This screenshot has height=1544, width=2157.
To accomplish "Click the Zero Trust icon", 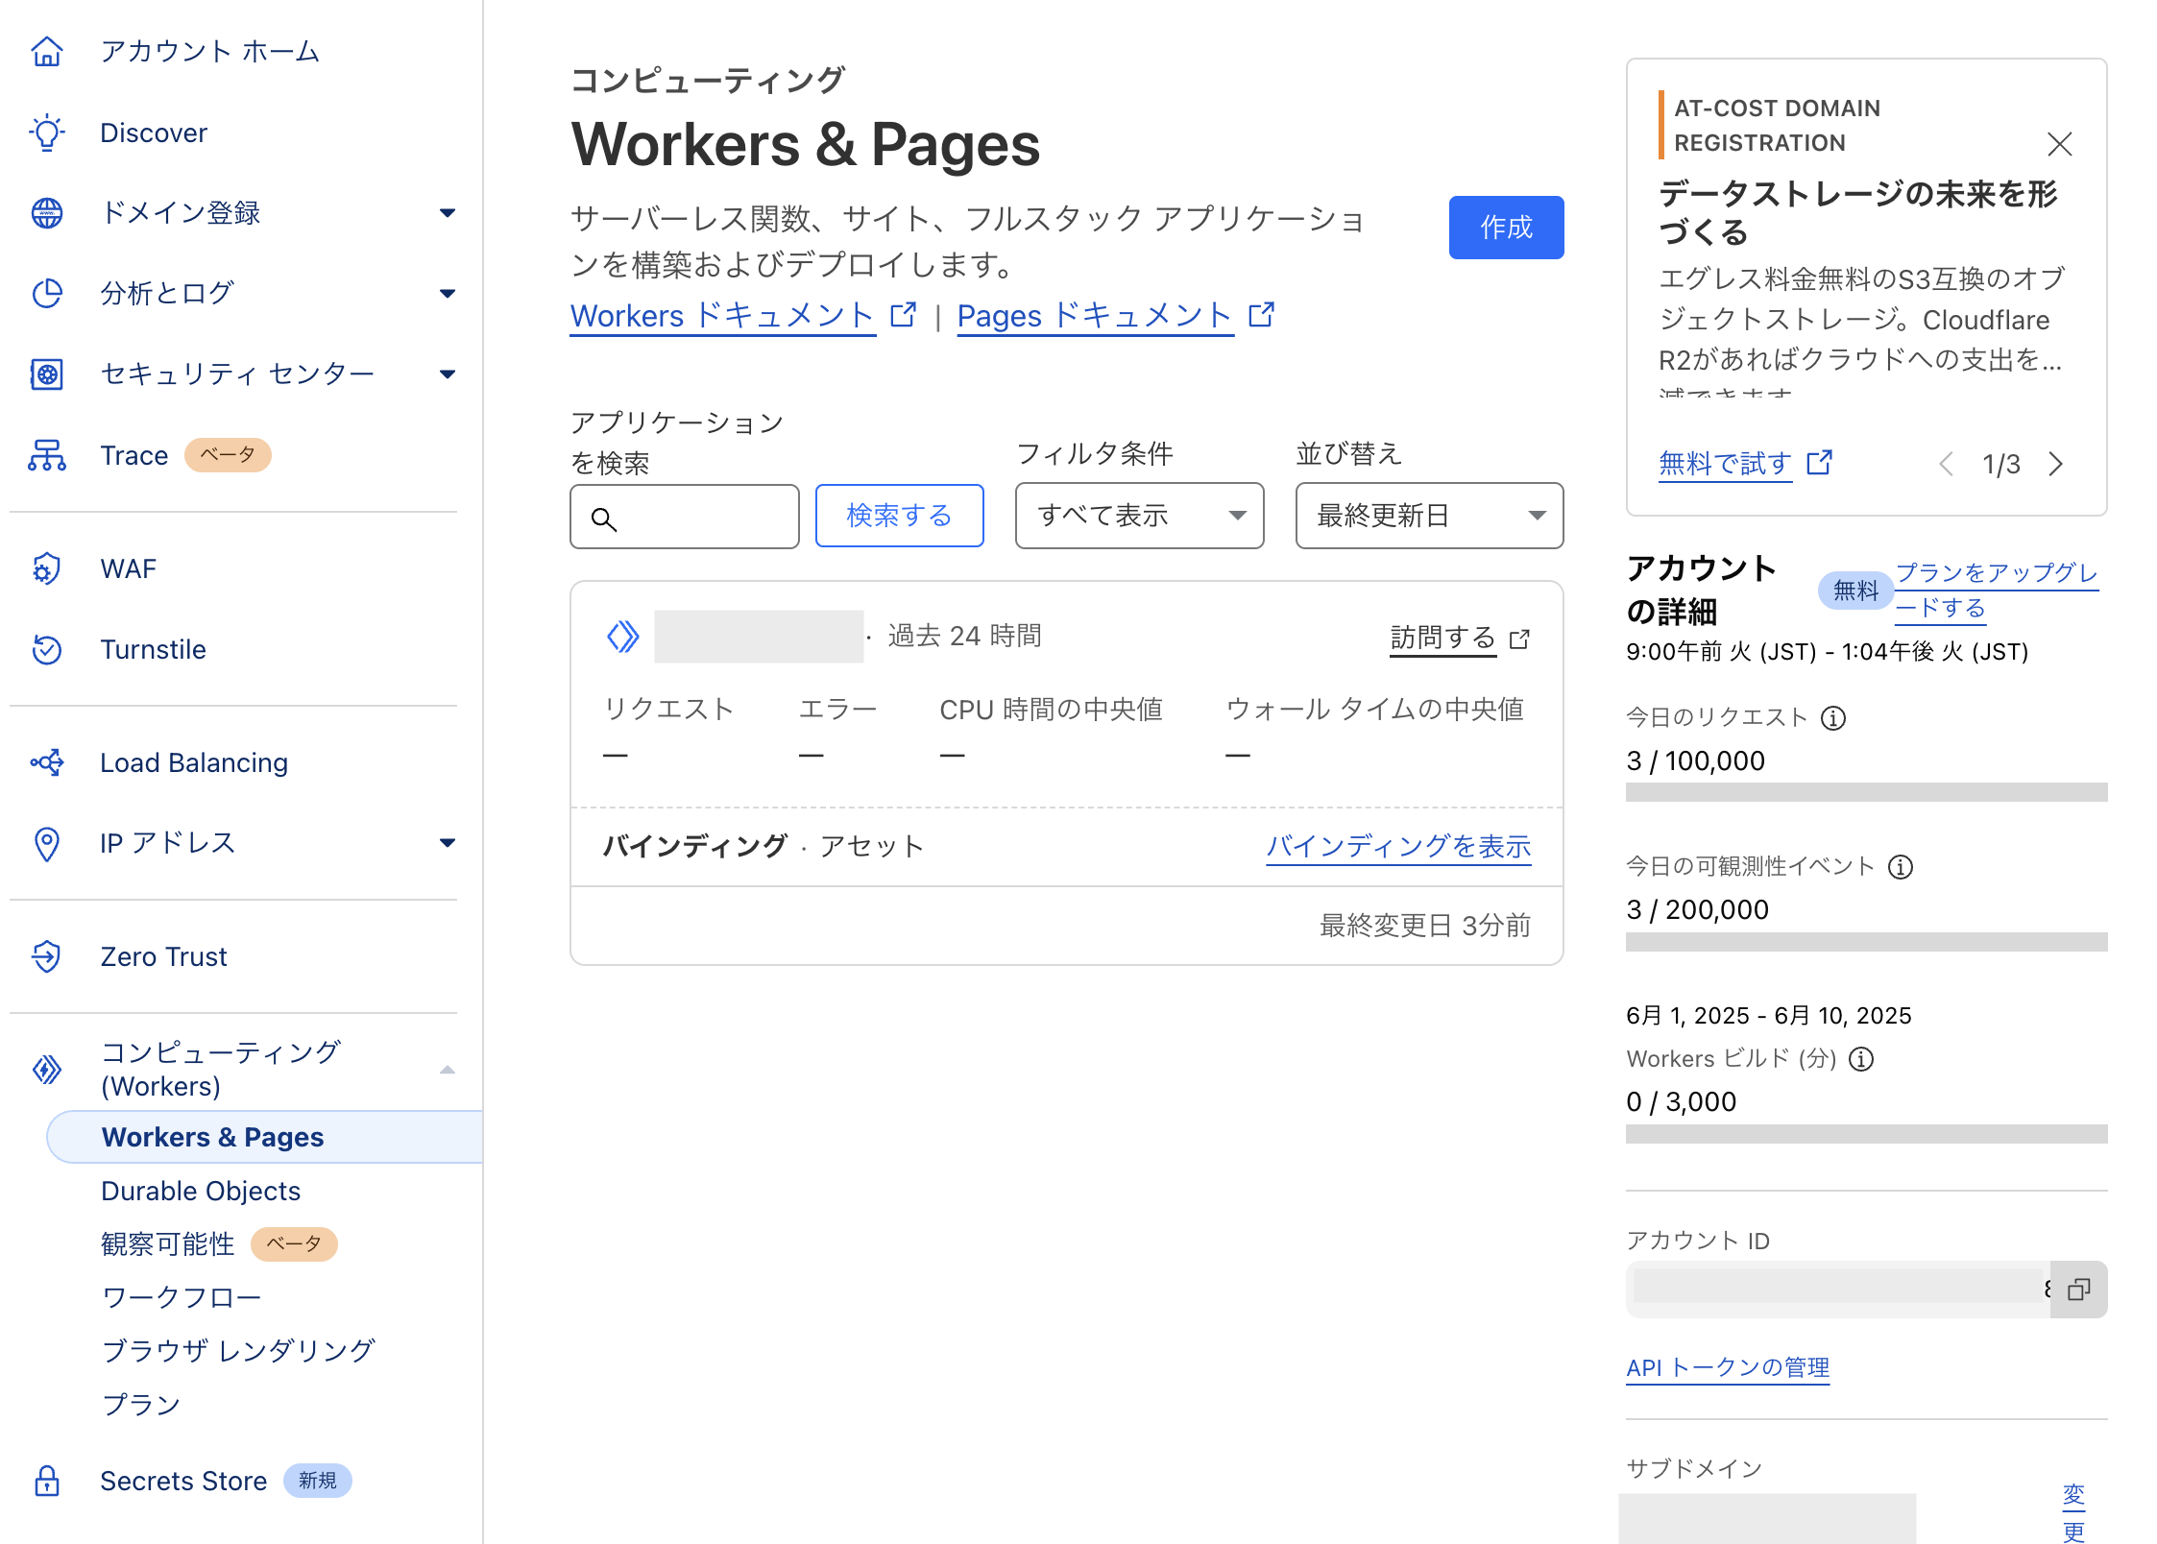I will click(x=46, y=956).
